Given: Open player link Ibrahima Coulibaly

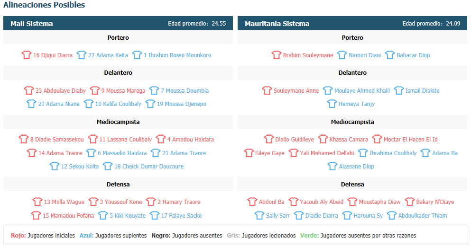Looking at the screenshot, I should [x=393, y=153].
